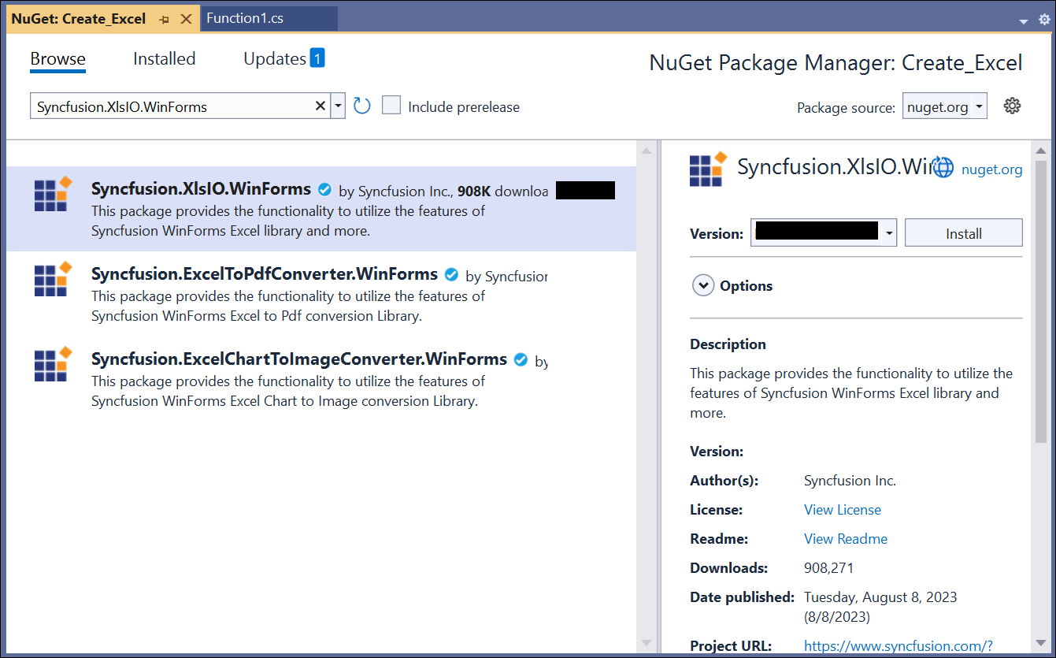The image size is (1056, 658).
Task: Clear the search box with X icon
Action: click(x=321, y=106)
